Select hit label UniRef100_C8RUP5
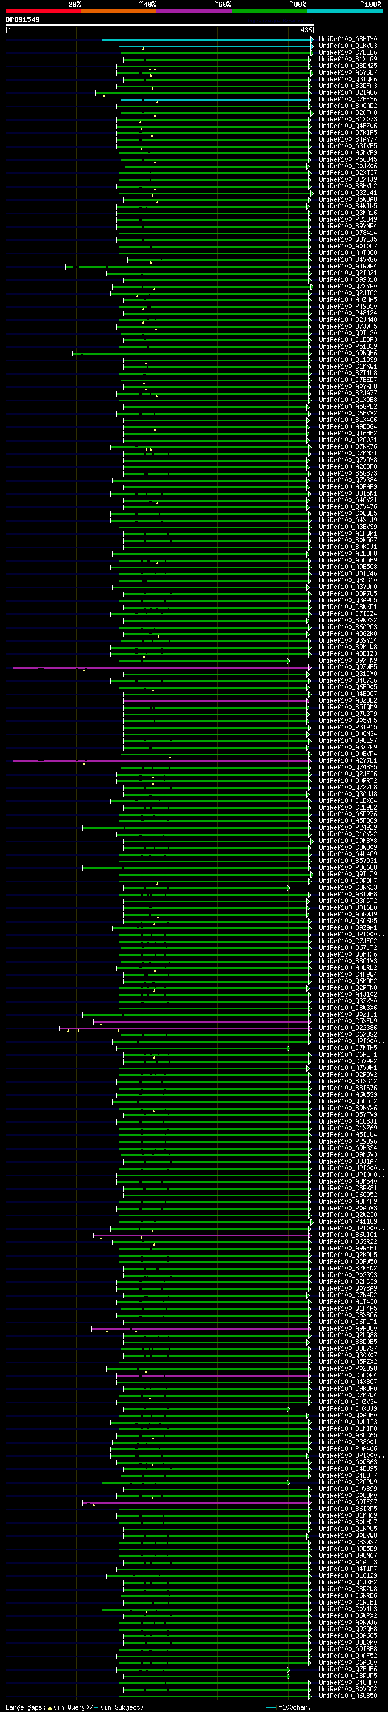 pyautogui.click(x=347, y=1676)
